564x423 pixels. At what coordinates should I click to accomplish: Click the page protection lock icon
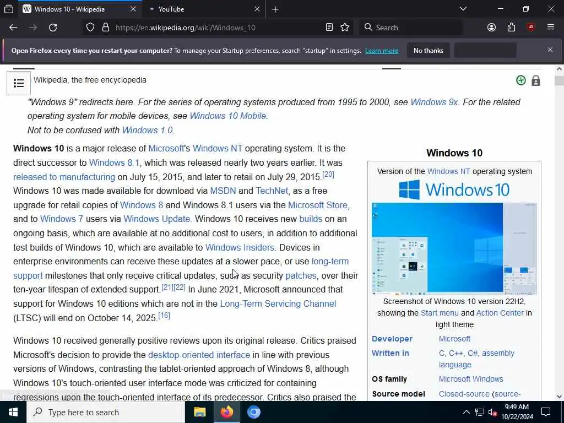coord(536,80)
